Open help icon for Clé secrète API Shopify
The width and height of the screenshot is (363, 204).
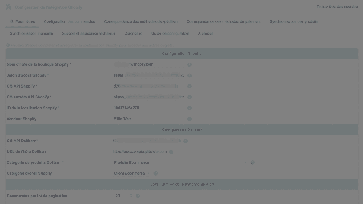coord(189,97)
